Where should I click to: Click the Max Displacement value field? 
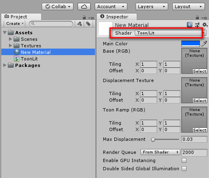(x=194, y=139)
